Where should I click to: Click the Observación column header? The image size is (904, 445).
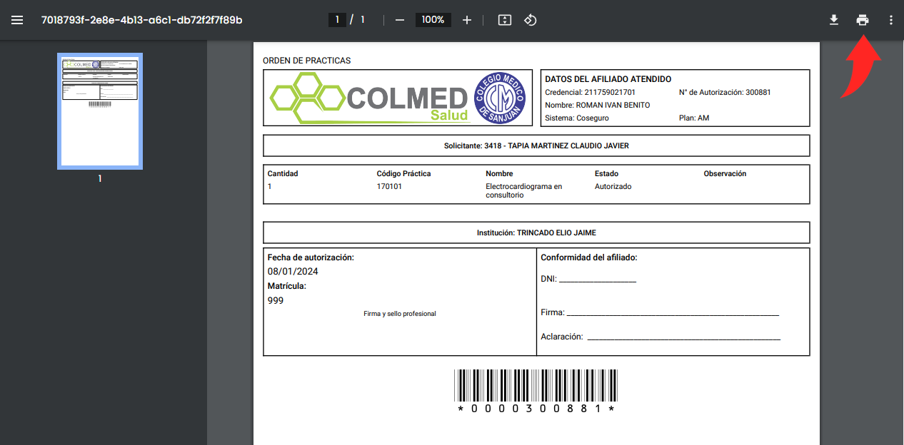click(x=725, y=173)
